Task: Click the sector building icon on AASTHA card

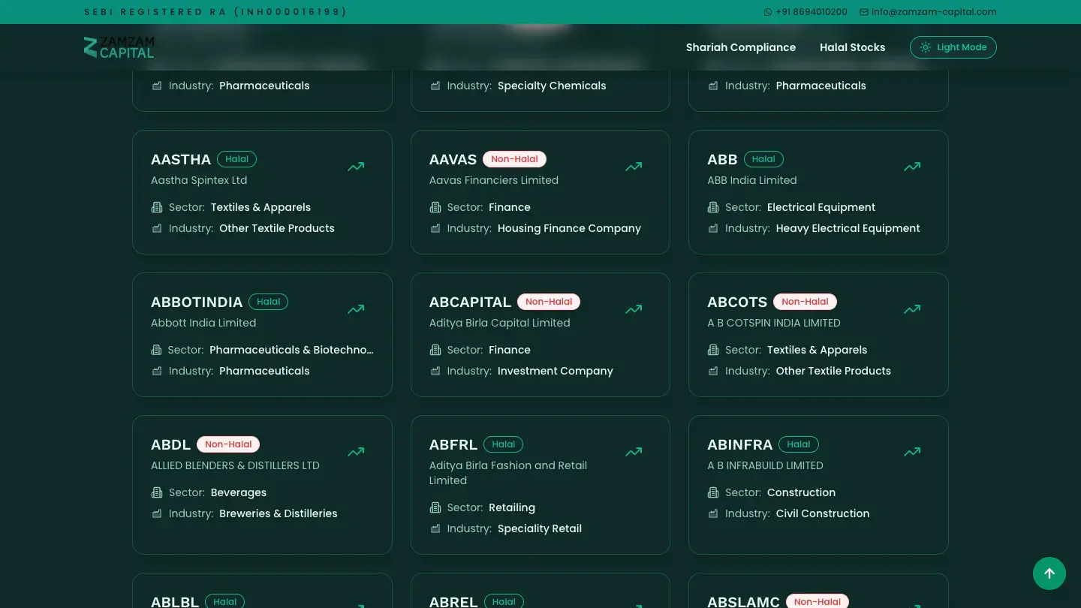Action: click(157, 207)
